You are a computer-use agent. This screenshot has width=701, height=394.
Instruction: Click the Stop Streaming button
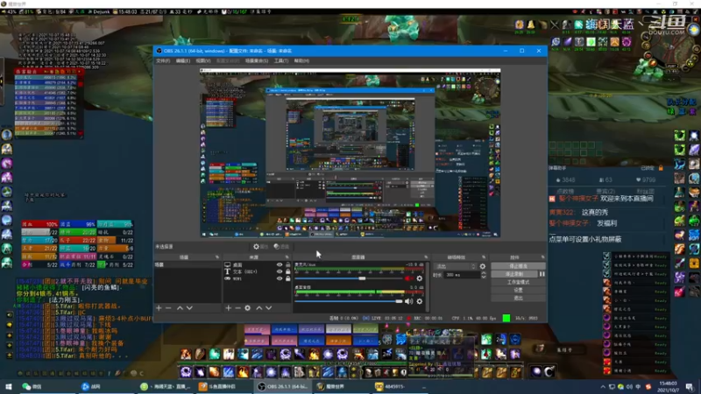click(x=518, y=266)
